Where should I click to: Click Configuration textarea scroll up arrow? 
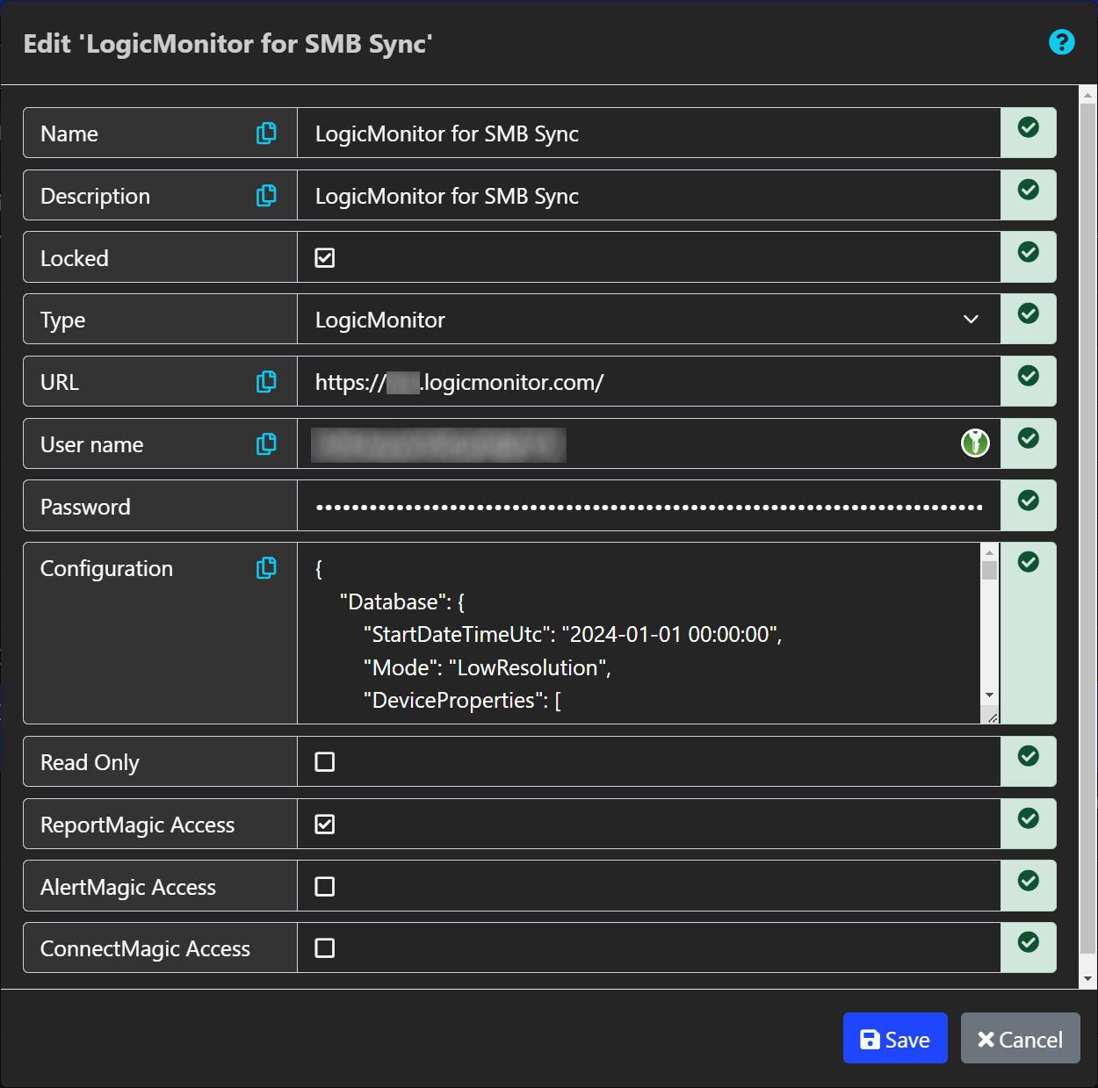point(990,552)
